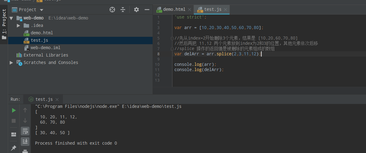Click External Libraries bars icon

click(x=19, y=55)
